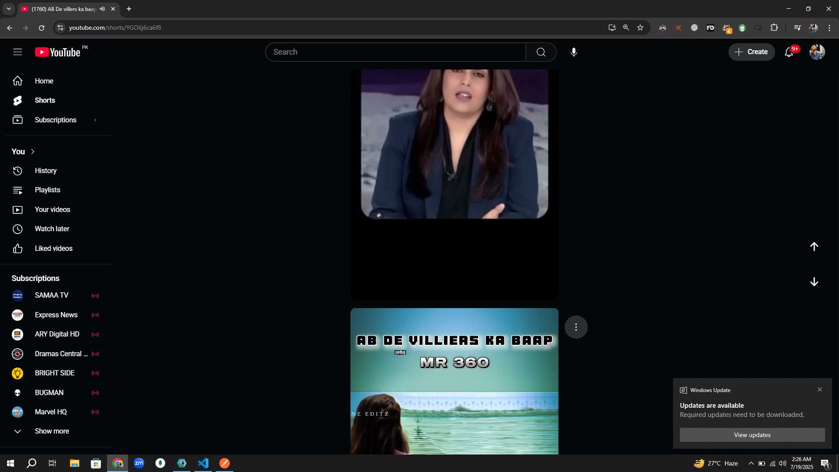Open Windows taskbar search
The width and height of the screenshot is (839, 472).
(31, 463)
